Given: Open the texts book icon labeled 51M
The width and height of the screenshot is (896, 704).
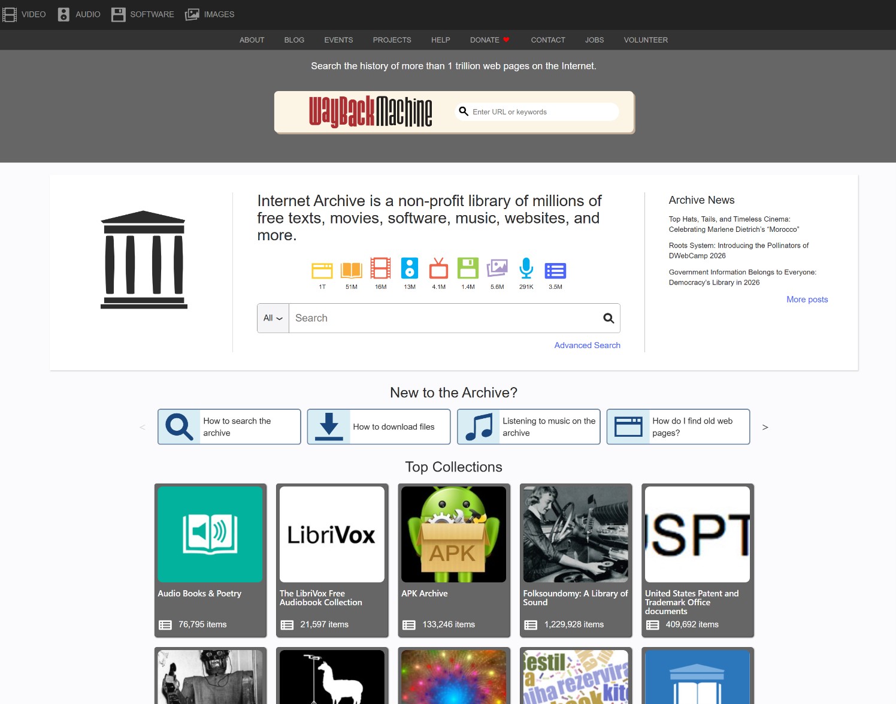Looking at the screenshot, I should pyautogui.click(x=352, y=270).
